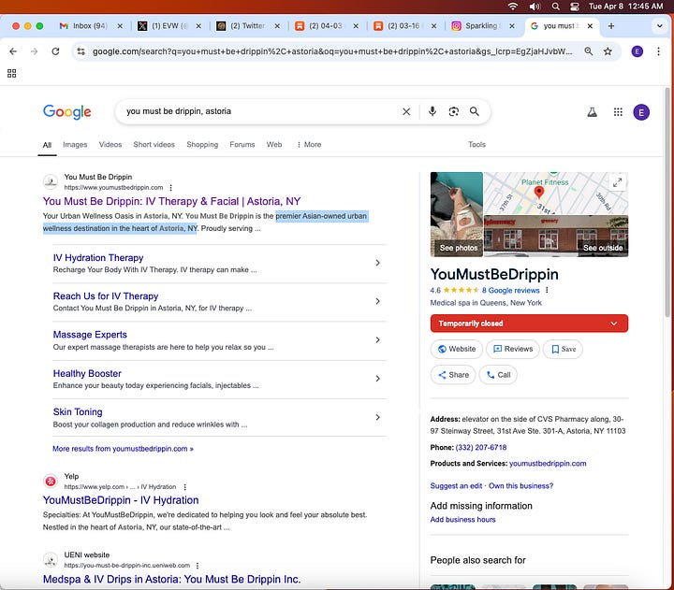Image resolution: width=674 pixels, height=590 pixels.
Task: Open Google apps grid icon
Action: tap(618, 112)
